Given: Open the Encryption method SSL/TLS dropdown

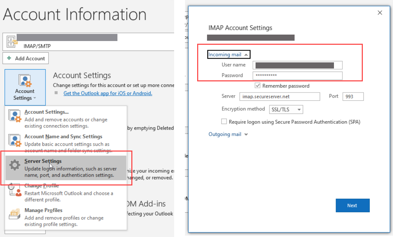Looking at the screenshot, I should (x=286, y=110).
